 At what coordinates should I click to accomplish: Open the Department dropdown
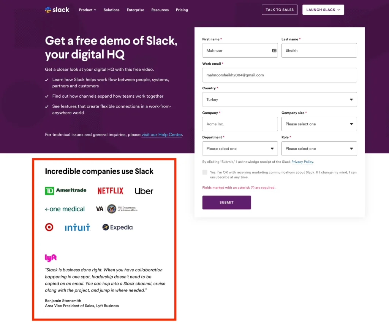coord(240,148)
